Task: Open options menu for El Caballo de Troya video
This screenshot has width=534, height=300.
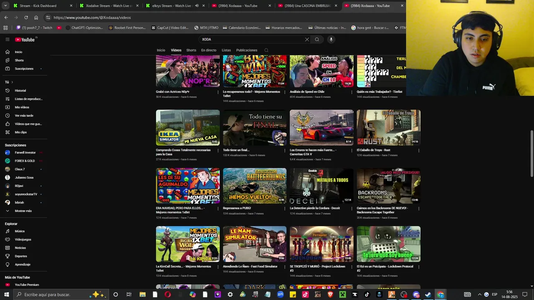Action: pyautogui.click(x=418, y=150)
